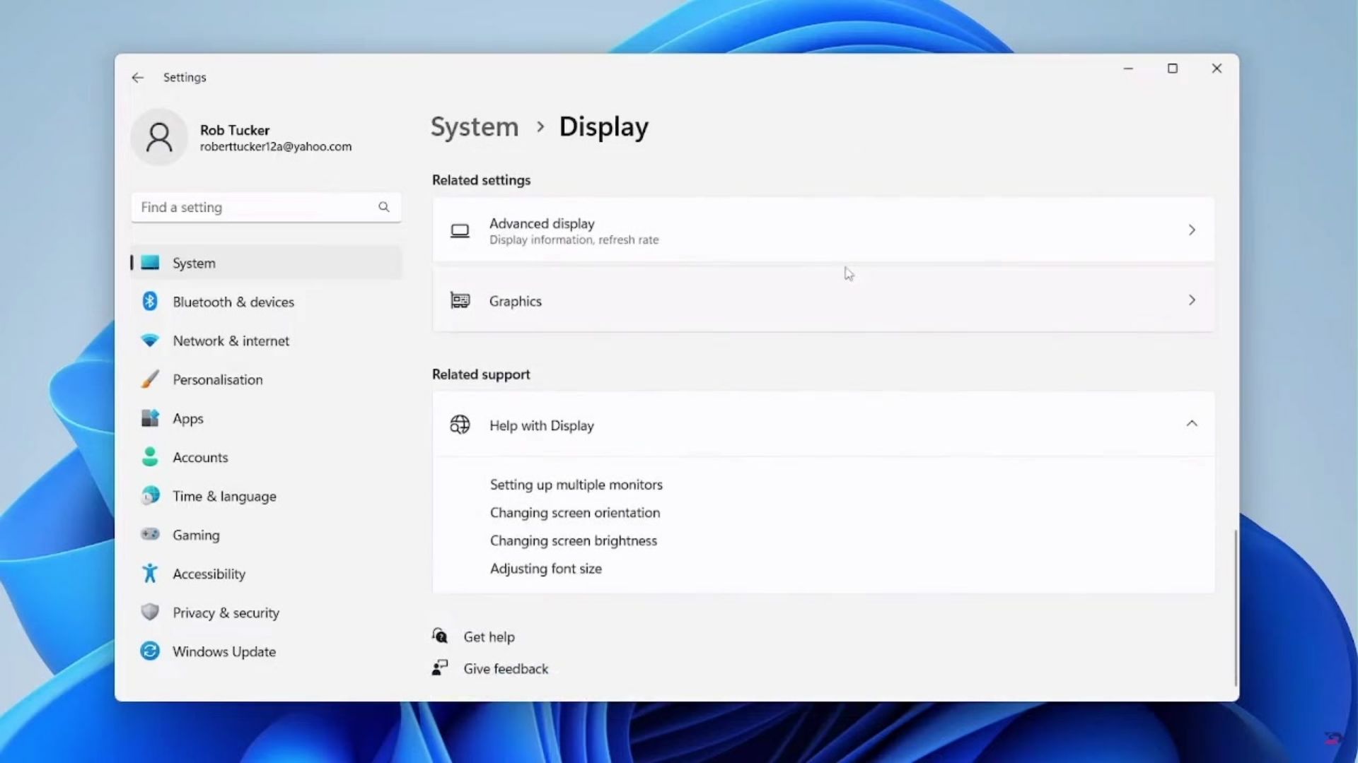
Task: Click the System monitor icon in sidebar
Action: pyautogui.click(x=150, y=263)
